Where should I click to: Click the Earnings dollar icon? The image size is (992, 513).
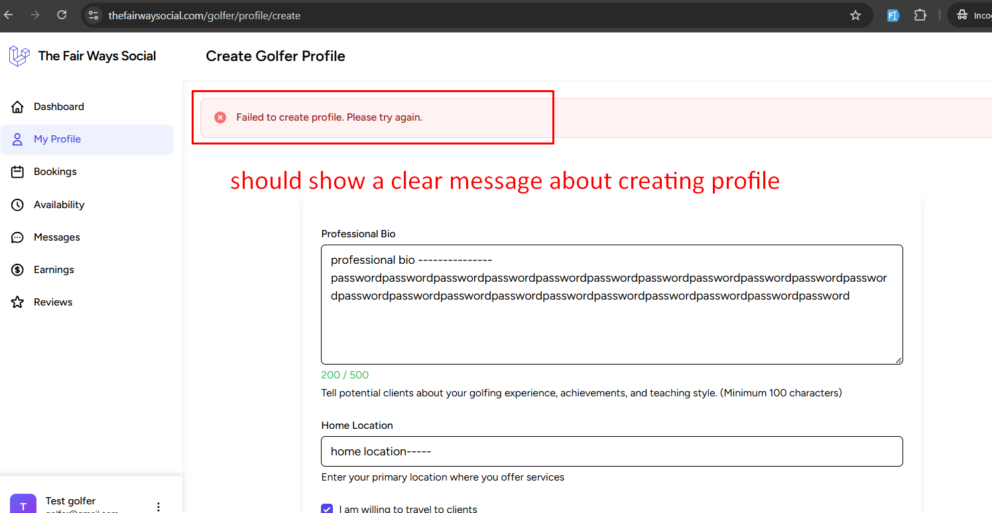click(18, 270)
